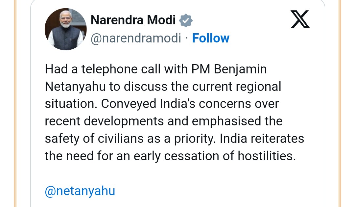This screenshot has width=355, height=207.
Task: Visit Netanyahu's profile via the tagged mention
Action: (80, 191)
